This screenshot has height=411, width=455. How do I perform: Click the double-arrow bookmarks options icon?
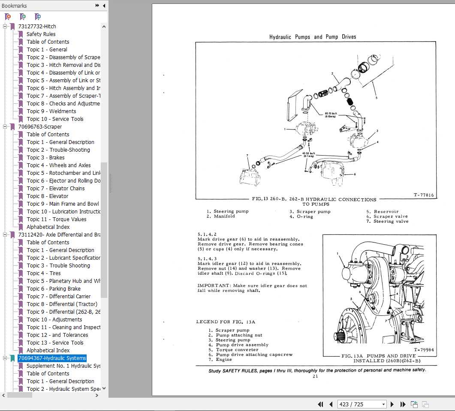pyautogui.click(x=97, y=6)
